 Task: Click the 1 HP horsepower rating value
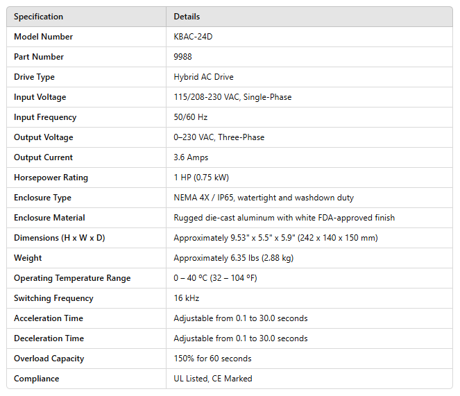click(201, 178)
